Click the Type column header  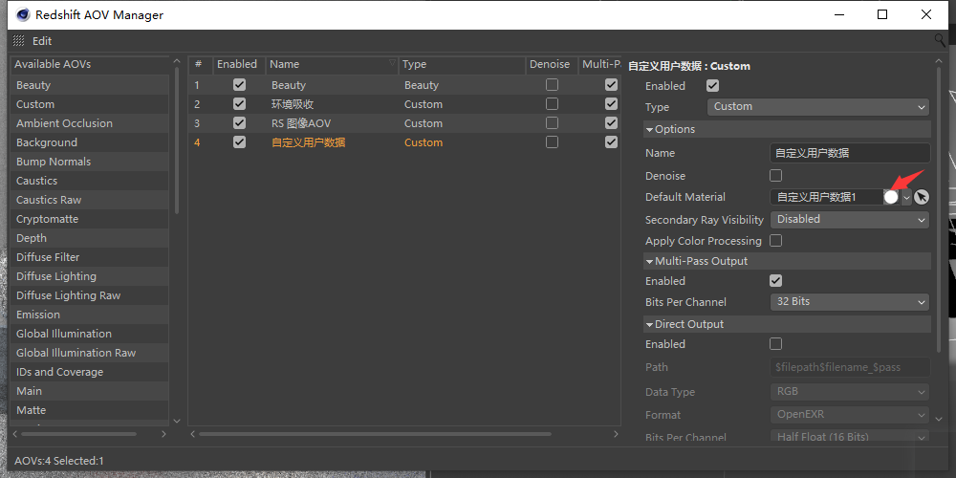[462, 64]
